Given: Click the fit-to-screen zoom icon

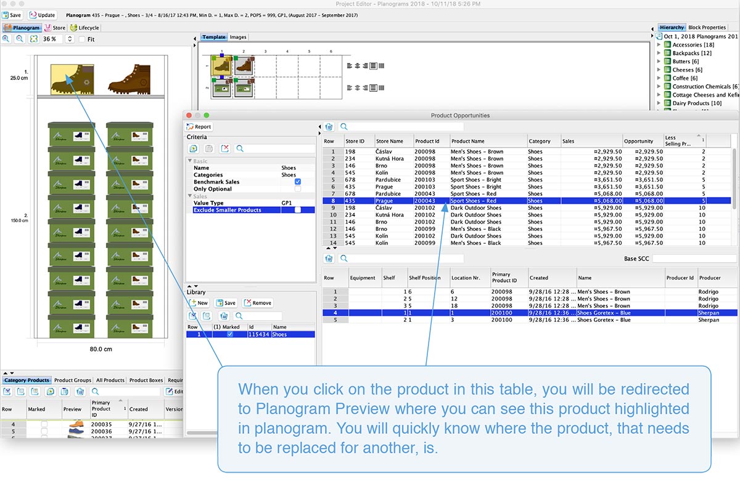Looking at the screenshot, I should click(x=34, y=39).
